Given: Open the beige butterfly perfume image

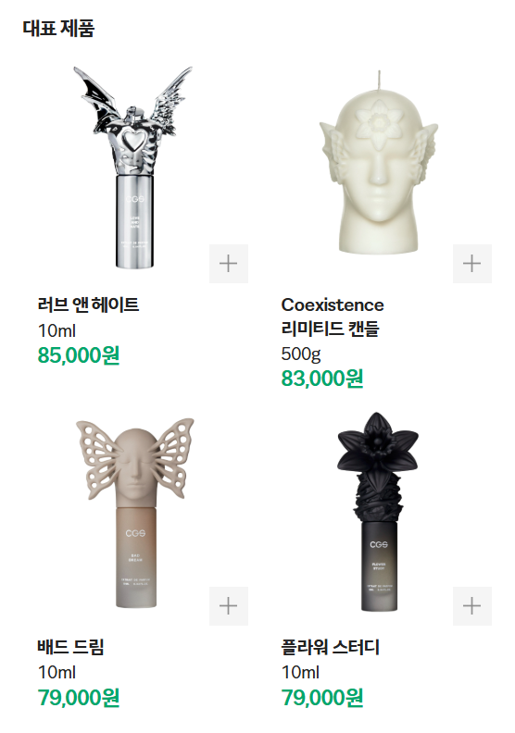Looking at the screenshot, I should click(134, 513).
